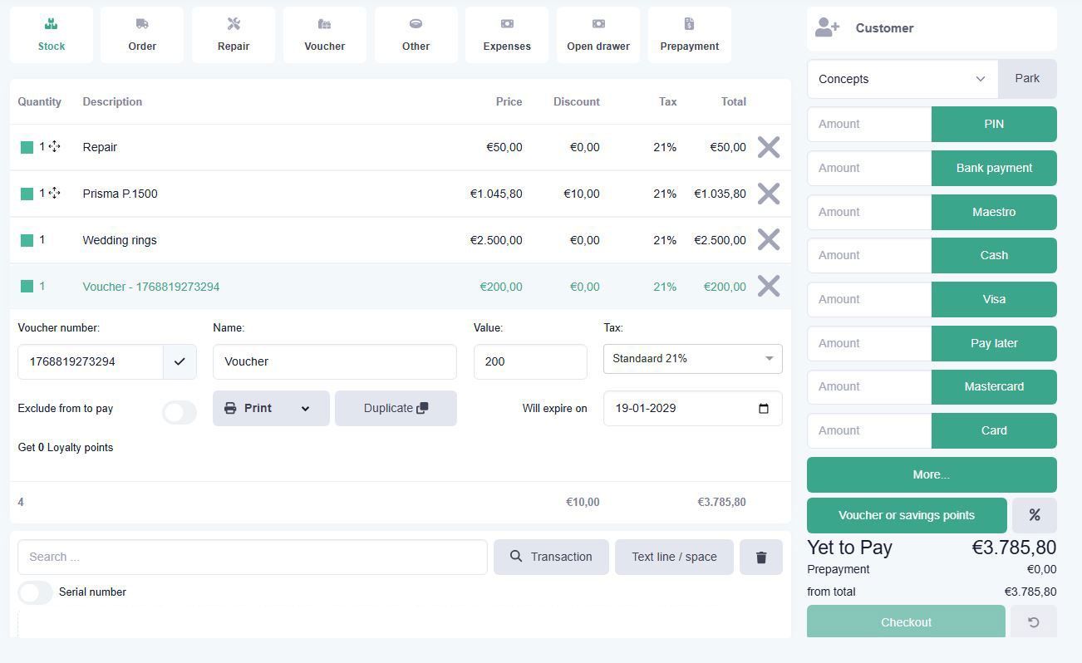Select Mastercard payment method
1082x663 pixels.
(994, 386)
